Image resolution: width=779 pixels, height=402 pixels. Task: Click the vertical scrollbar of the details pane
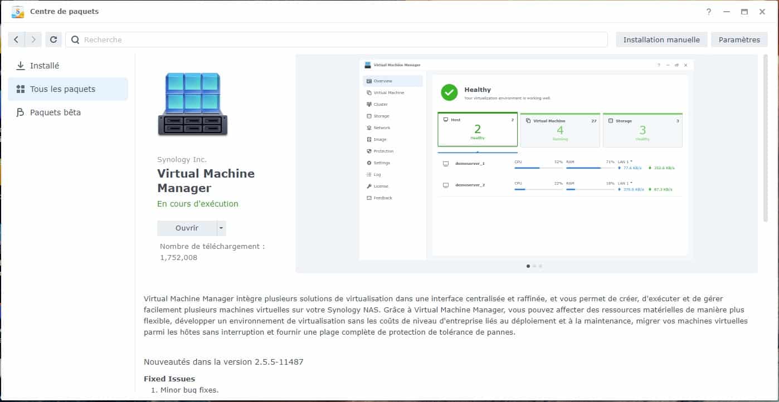tap(766, 138)
